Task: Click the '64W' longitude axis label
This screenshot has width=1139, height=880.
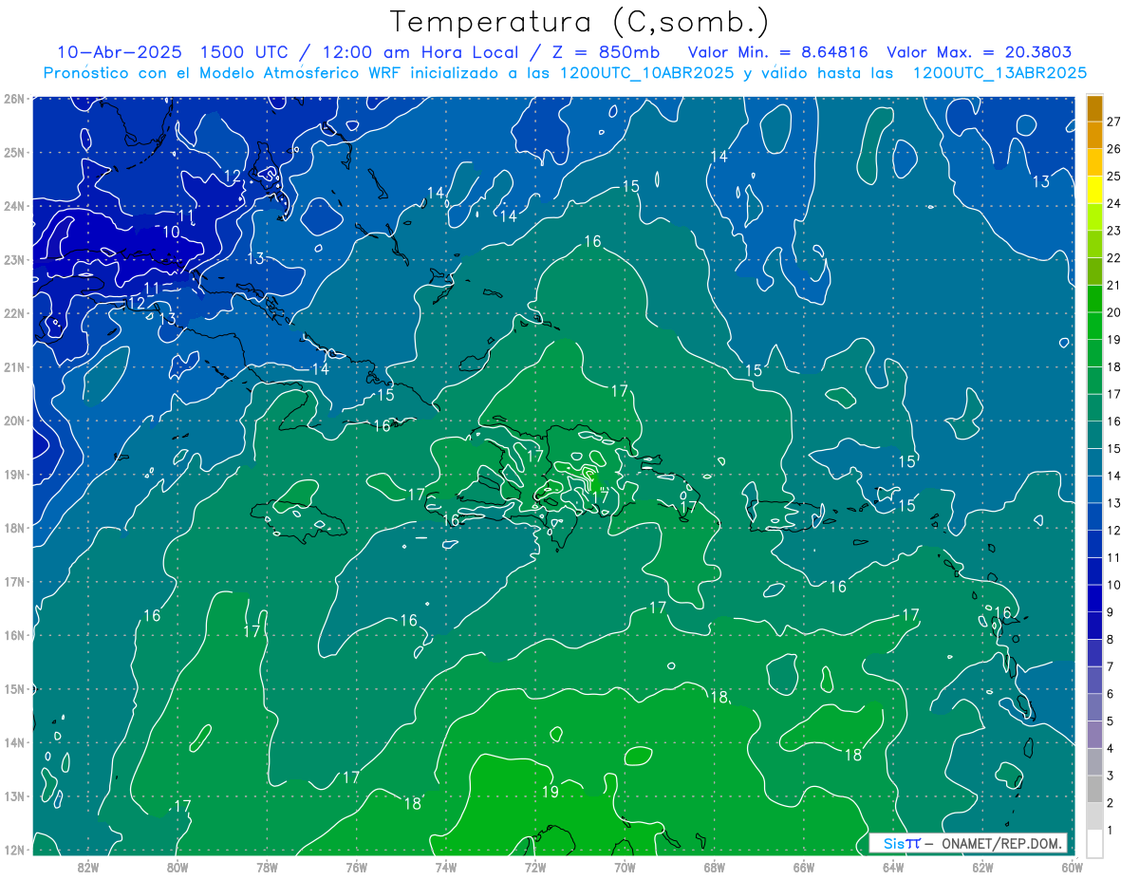Action: coord(893,866)
